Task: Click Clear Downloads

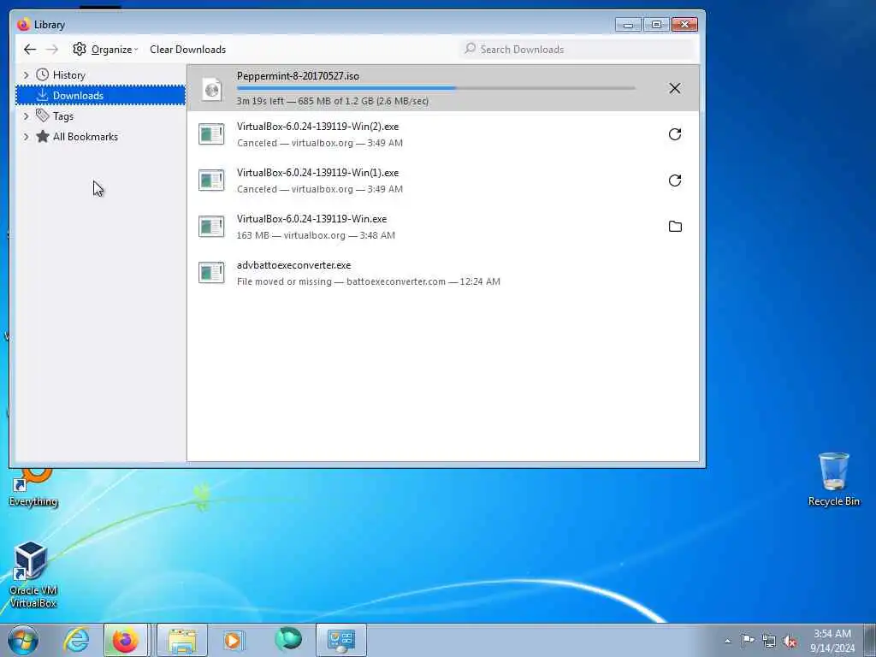Action: 187,49
